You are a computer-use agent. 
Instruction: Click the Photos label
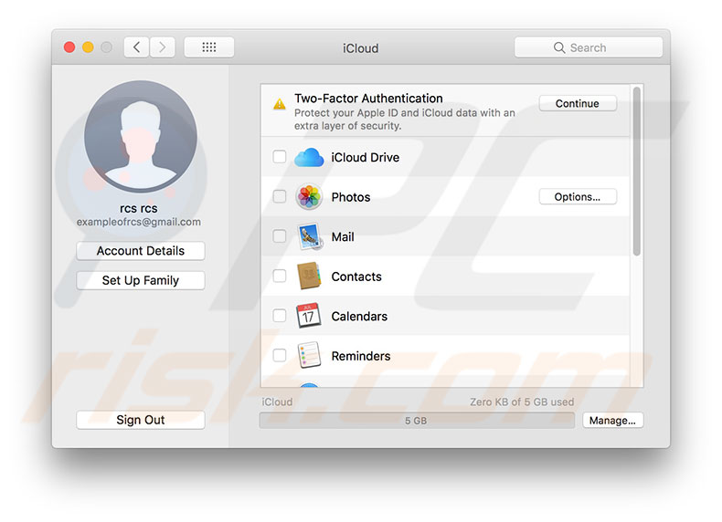[351, 197]
